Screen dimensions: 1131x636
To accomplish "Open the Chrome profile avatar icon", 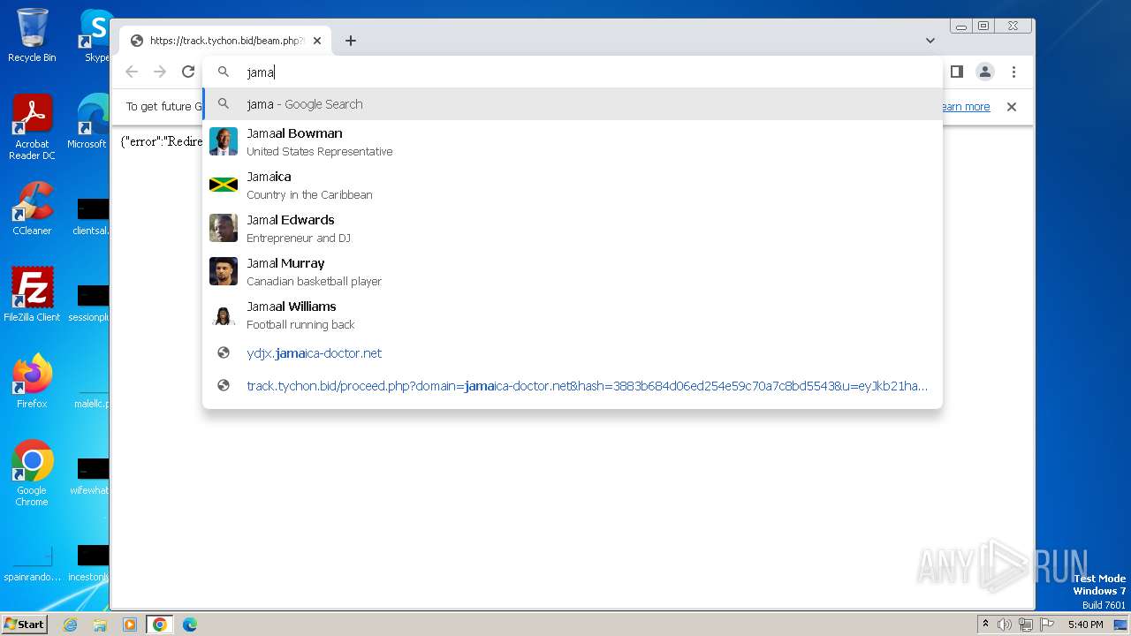I will [985, 72].
